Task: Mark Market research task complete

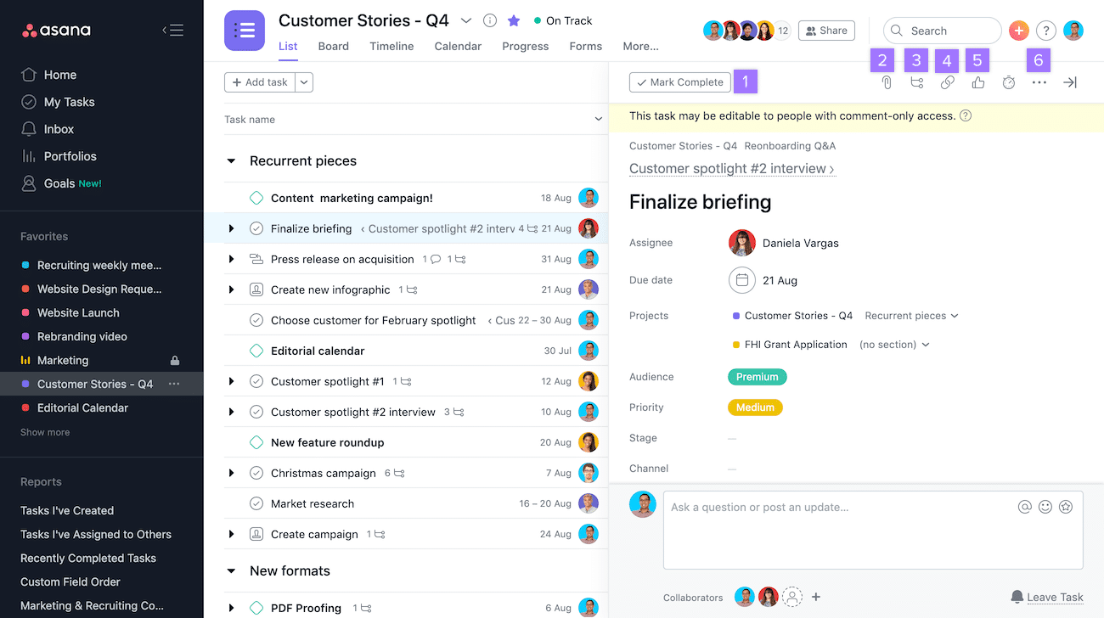Action: pyautogui.click(x=256, y=503)
